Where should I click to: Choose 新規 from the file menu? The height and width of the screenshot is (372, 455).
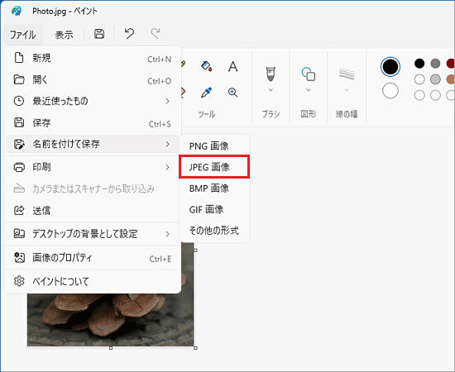(93, 58)
